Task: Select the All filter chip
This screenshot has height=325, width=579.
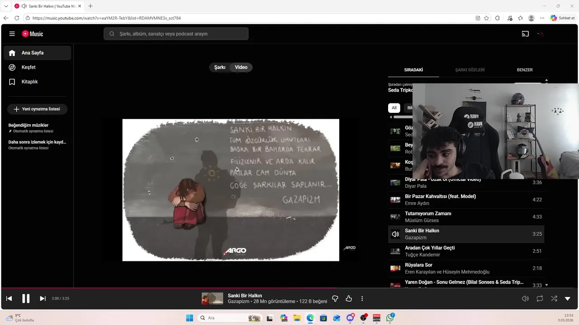Action: pos(394,108)
